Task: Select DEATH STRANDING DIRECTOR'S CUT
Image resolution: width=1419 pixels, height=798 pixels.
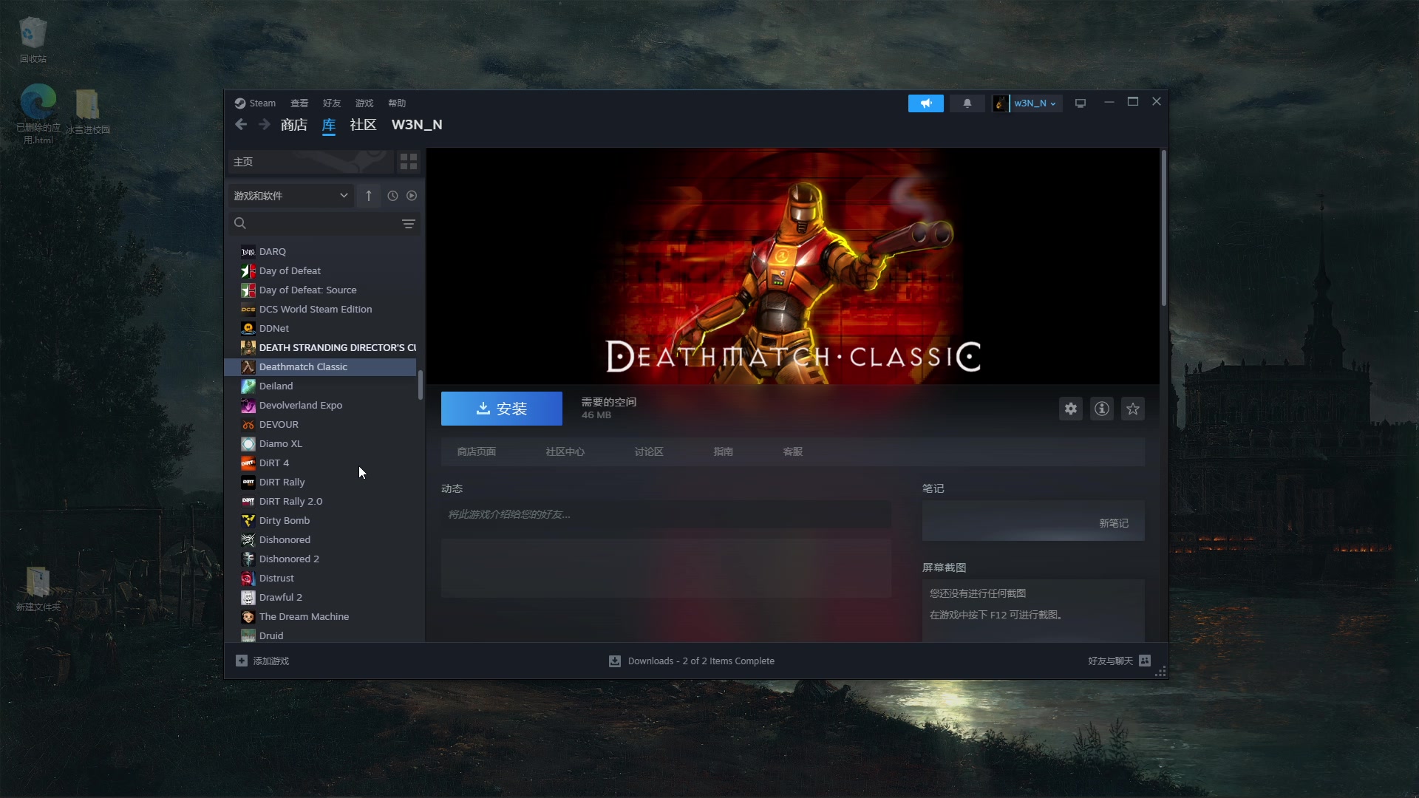Action: point(321,348)
